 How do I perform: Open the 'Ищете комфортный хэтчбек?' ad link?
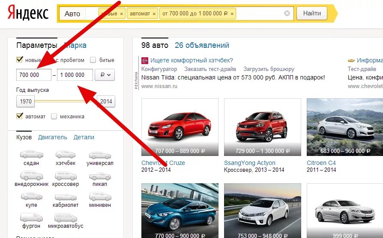[x=192, y=60]
